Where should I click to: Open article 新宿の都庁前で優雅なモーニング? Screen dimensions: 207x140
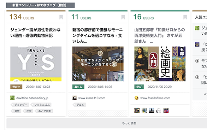pos(97,35)
